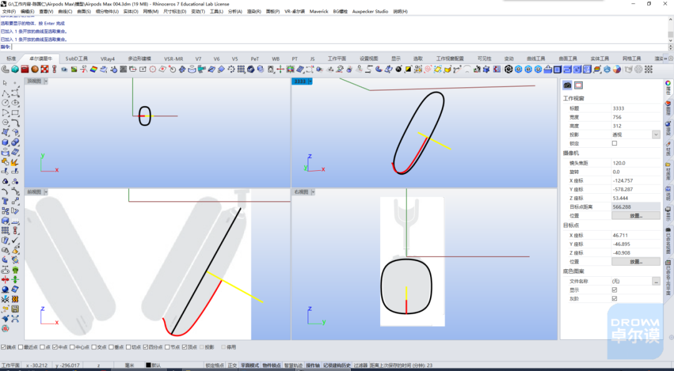This screenshot has height=371, width=674.
Task: Open the 渲染(R) menu
Action: tap(253, 12)
